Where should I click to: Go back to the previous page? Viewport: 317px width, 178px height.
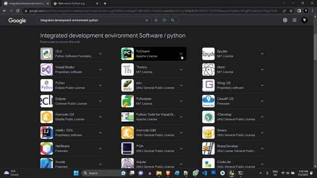[x=4, y=11]
